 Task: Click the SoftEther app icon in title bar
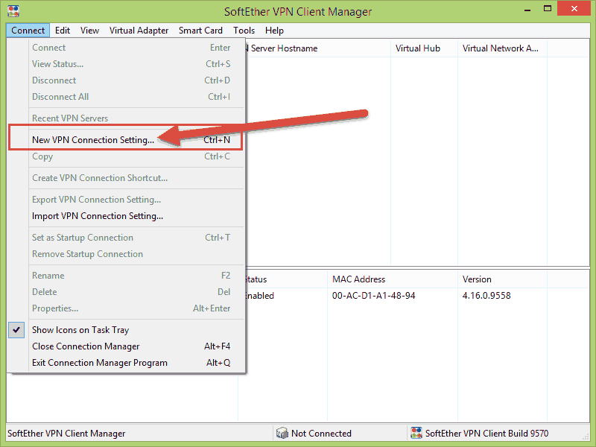point(13,10)
